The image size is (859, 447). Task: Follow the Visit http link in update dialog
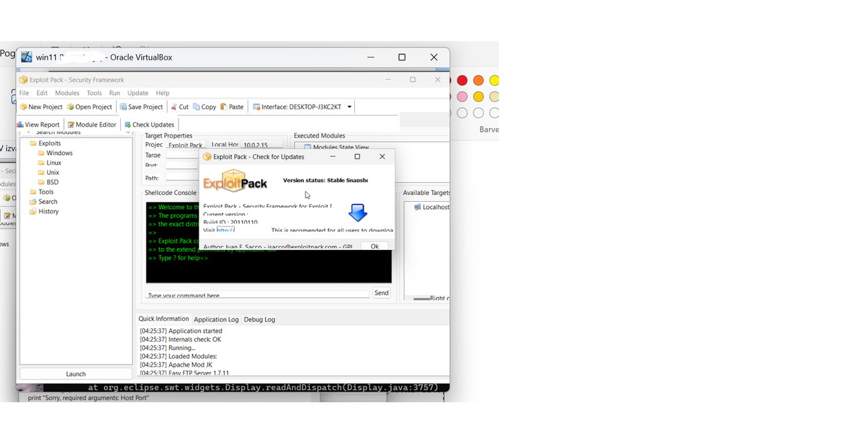tap(225, 230)
